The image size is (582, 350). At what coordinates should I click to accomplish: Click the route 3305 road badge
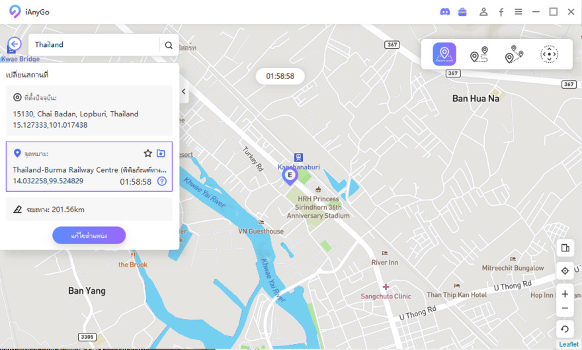tap(87, 337)
